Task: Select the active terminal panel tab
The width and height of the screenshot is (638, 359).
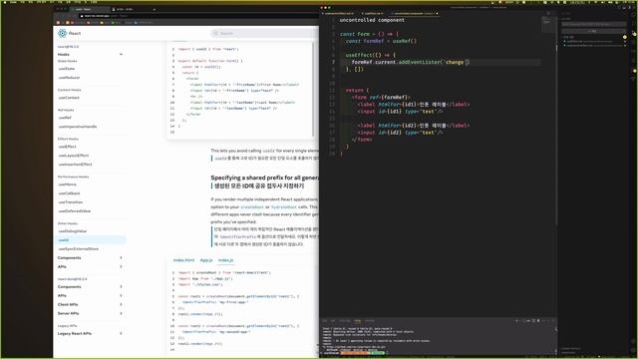Action: [357, 321]
